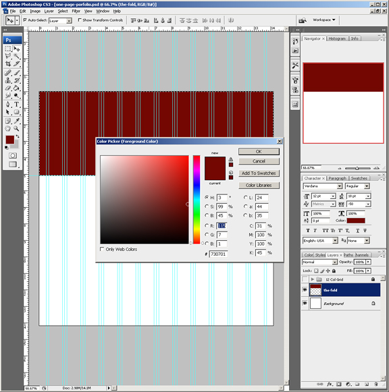Open Opacity slider arrow

[x=368, y=262]
